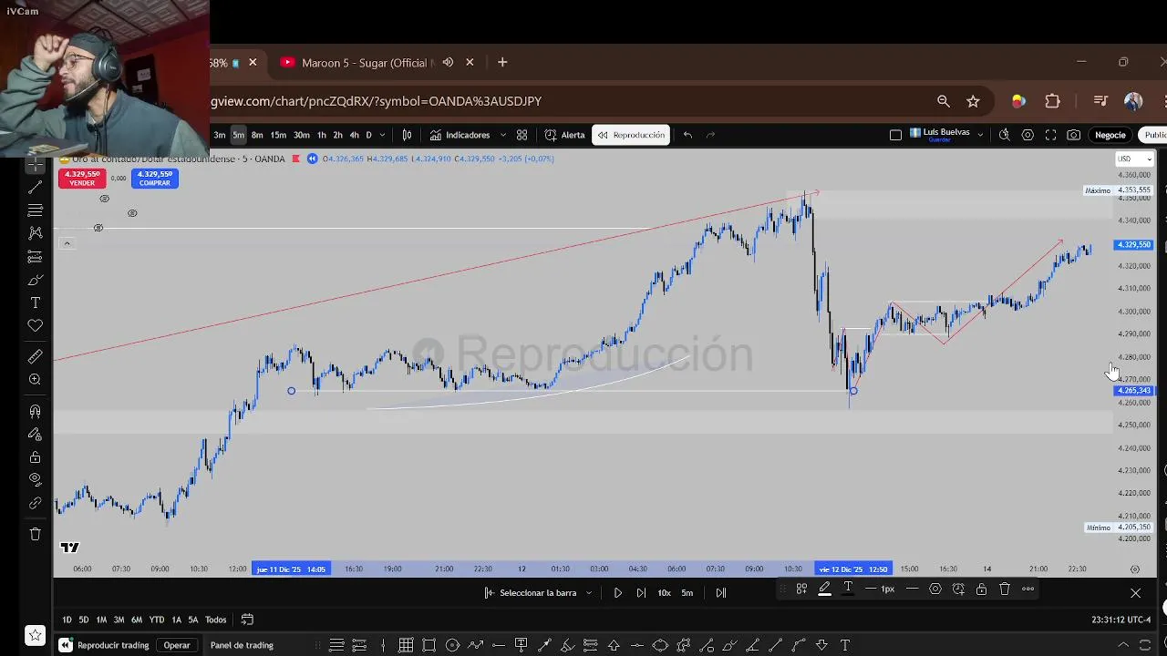Click the text color T in floating toolbar
The width and height of the screenshot is (1167, 656).
coord(848,589)
